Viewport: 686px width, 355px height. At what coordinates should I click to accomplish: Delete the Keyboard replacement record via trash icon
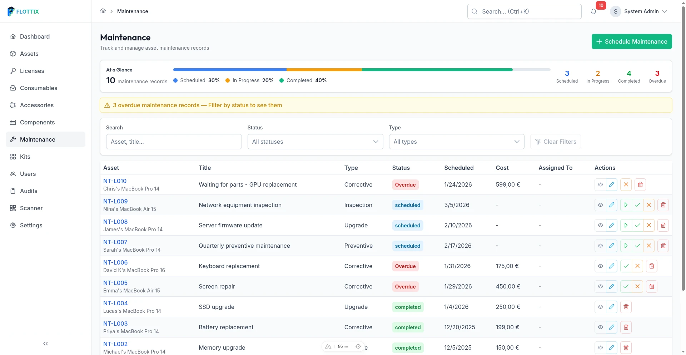coord(651,266)
